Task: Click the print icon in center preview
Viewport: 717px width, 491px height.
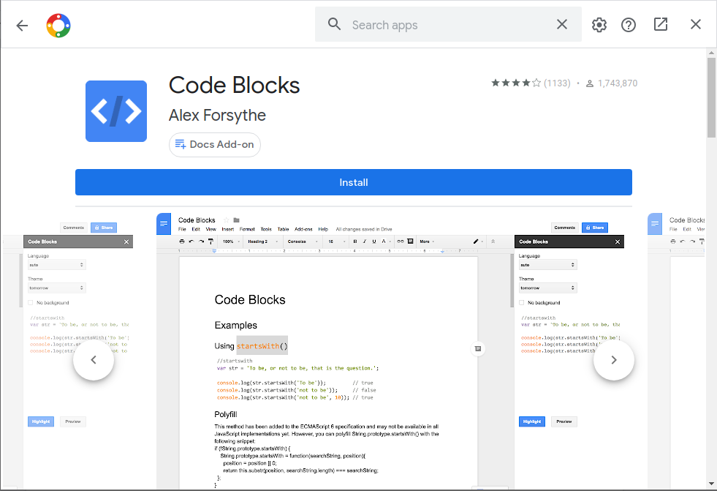Action: point(182,241)
